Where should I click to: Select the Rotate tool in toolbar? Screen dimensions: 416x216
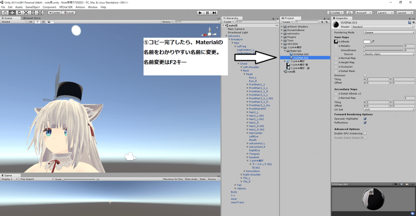pyautogui.click(x=19, y=13)
